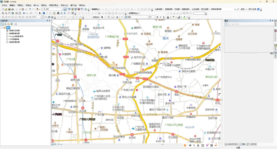Open the 高德地图 dropdown
This screenshot has height=149, width=277.
(169, 9)
